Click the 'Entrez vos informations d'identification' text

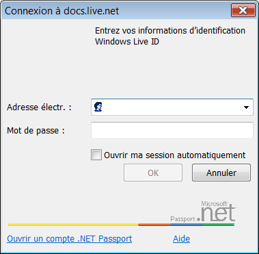[170, 31]
